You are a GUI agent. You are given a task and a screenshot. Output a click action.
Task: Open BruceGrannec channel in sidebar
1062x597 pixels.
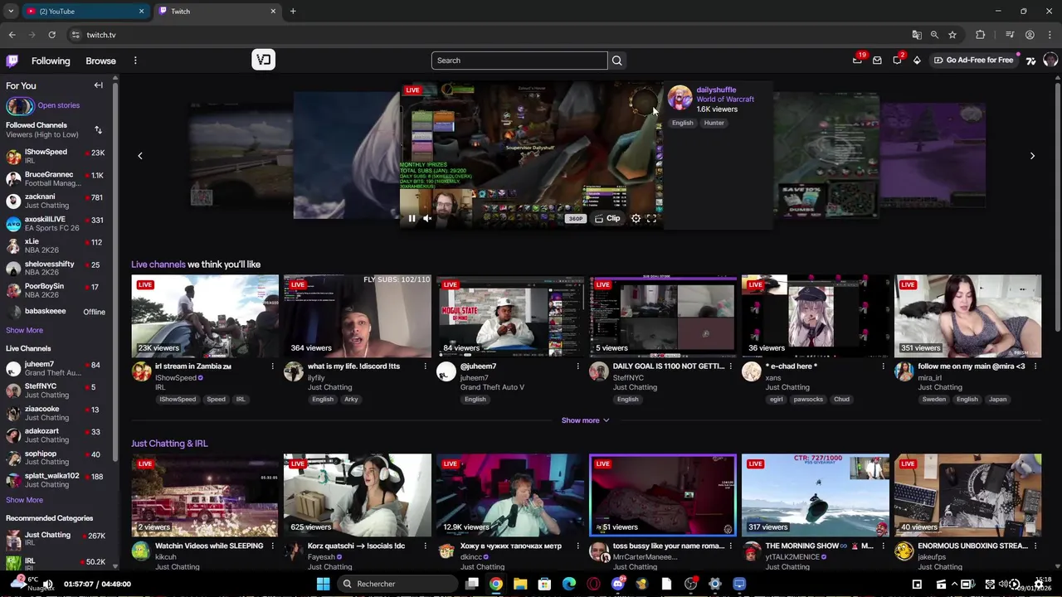[56, 178]
